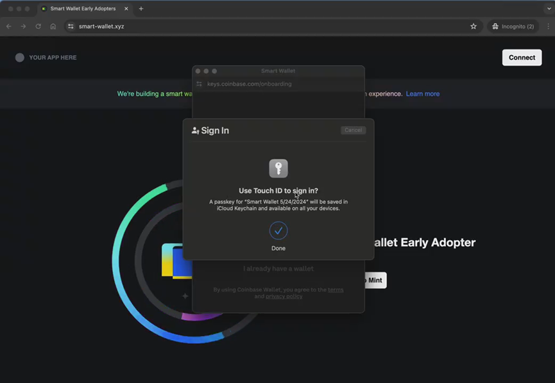Click the Use Touch ID to sign in heading

278,191
